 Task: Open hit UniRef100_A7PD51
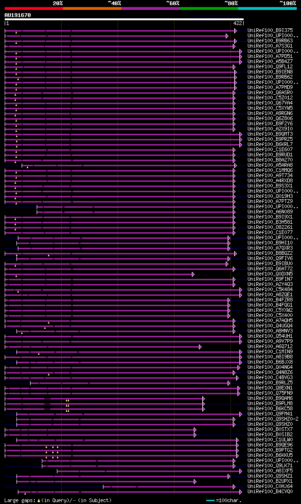[270, 56]
